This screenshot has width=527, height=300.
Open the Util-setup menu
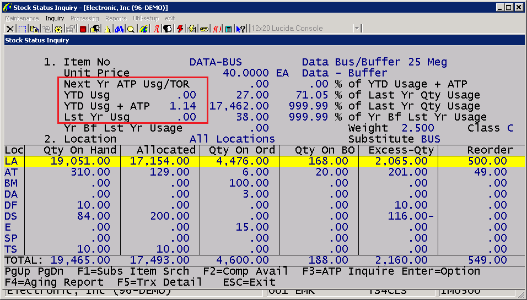(x=146, y=18)
